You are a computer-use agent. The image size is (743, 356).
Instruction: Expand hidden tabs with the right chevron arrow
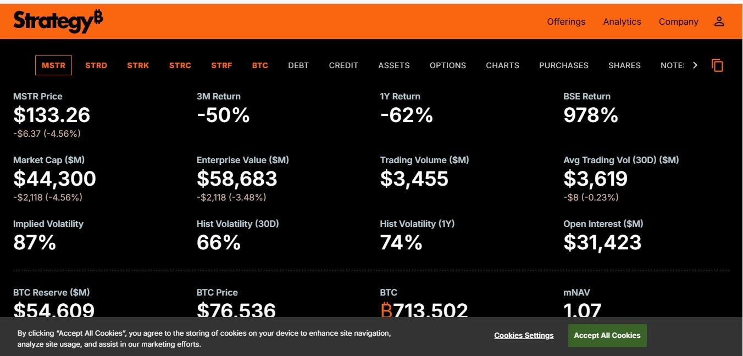695,65
